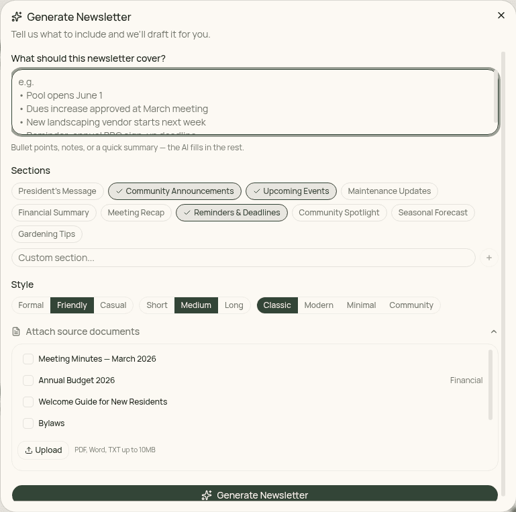Viewport: 516px width, 512px height.
Task: Select the Casual tone option
Action: click(x=113, y=305)
